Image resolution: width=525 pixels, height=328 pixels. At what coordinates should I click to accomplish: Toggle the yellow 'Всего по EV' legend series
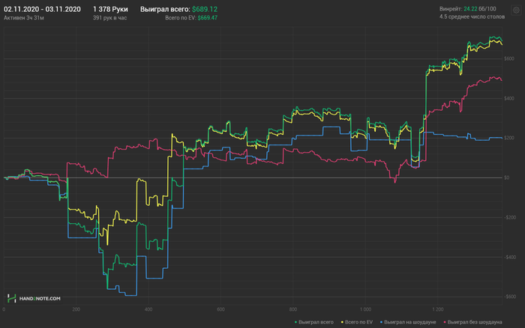click(x=356, y=322)
